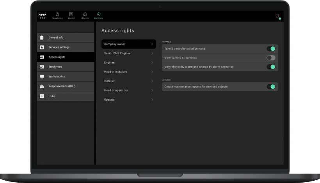Expand the Operator role chevron
This screenshot has width=320, height=183.
152,100
